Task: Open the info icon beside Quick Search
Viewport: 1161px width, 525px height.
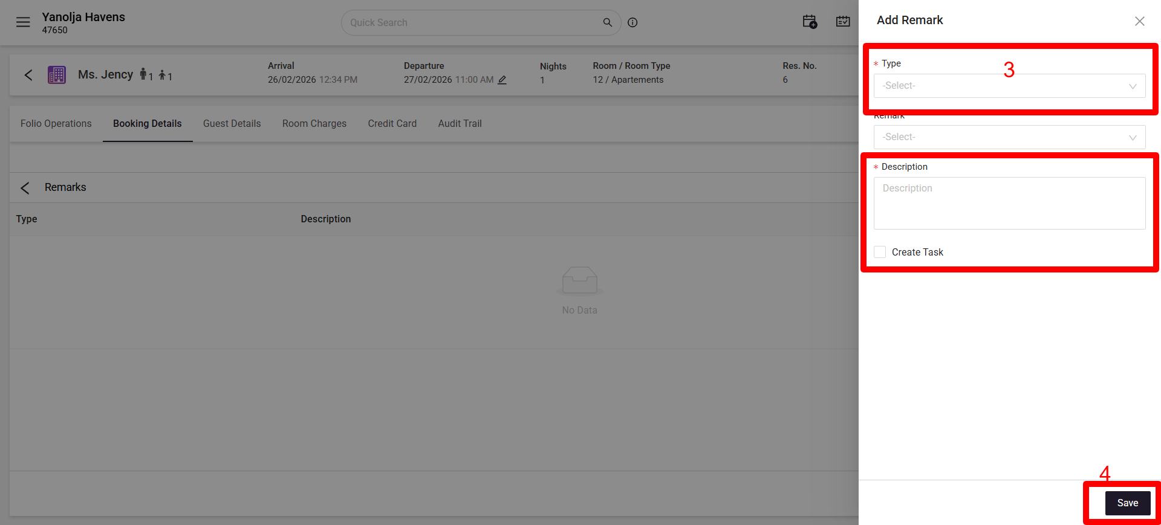Action: coord(633,22)
